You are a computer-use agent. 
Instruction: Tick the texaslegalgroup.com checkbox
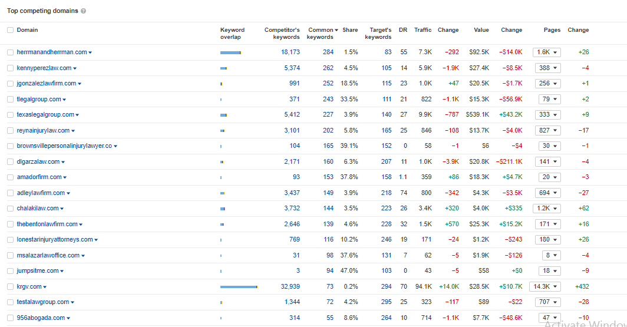(11, 115)
